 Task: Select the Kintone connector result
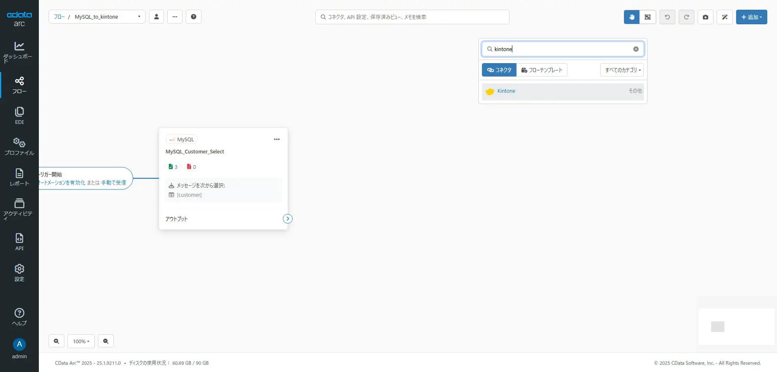(x=563, y=91)
